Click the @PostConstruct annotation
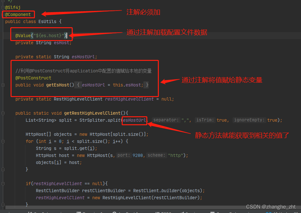This screenshot has height=213, width=301. (33, 78)
